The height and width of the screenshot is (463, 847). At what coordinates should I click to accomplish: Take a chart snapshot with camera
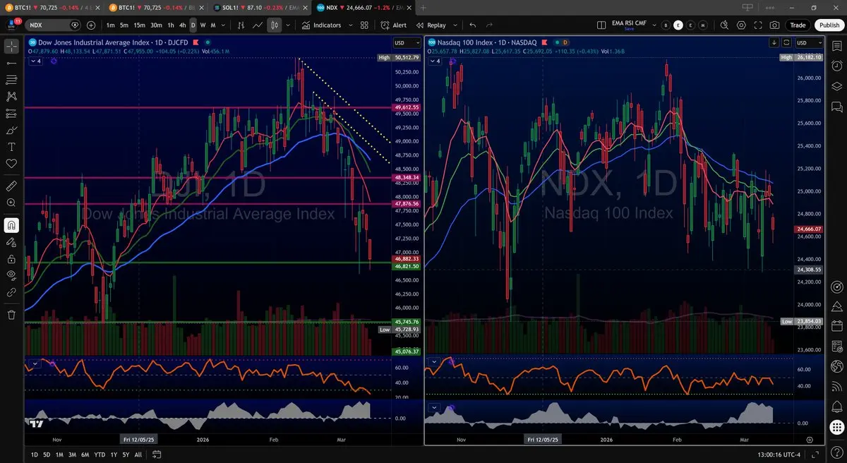(775, 25)
